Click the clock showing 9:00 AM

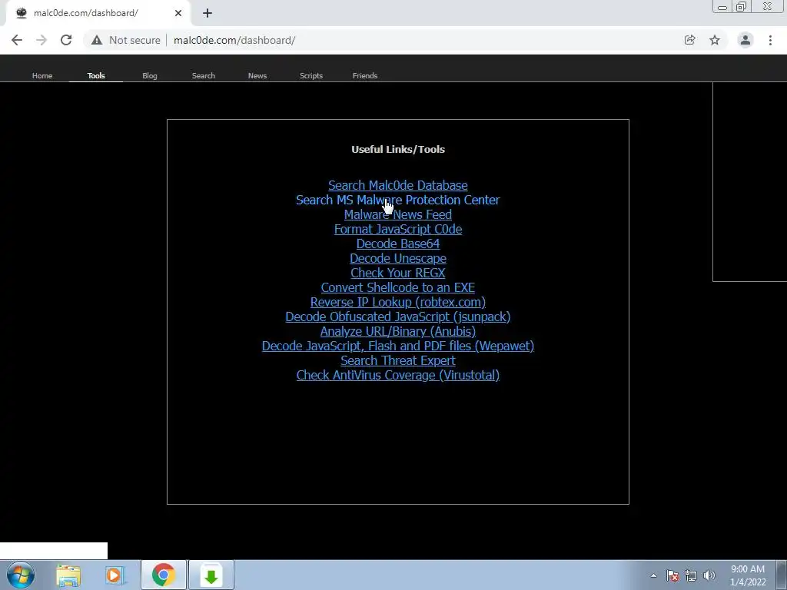click(747, 575)
